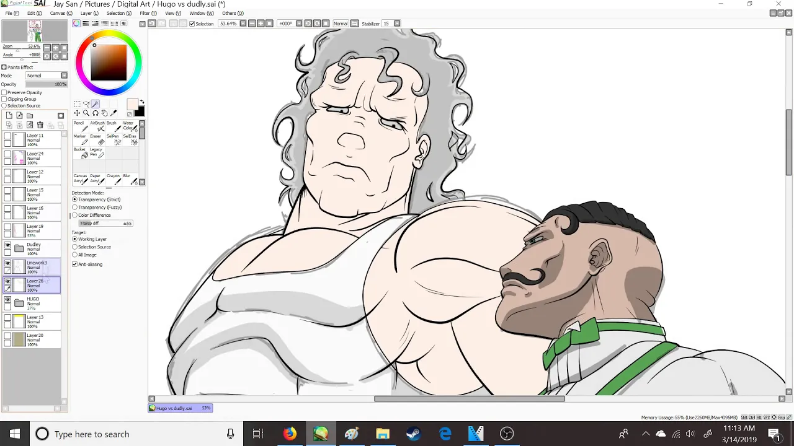Select the SelEras selection eraser

coord(129,139)
